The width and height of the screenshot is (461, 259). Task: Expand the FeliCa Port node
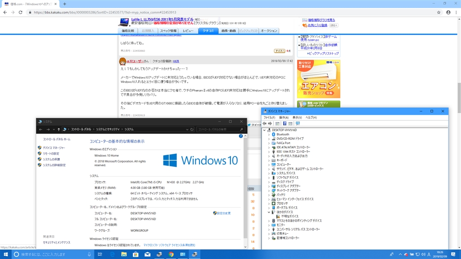tap(269, 143)
